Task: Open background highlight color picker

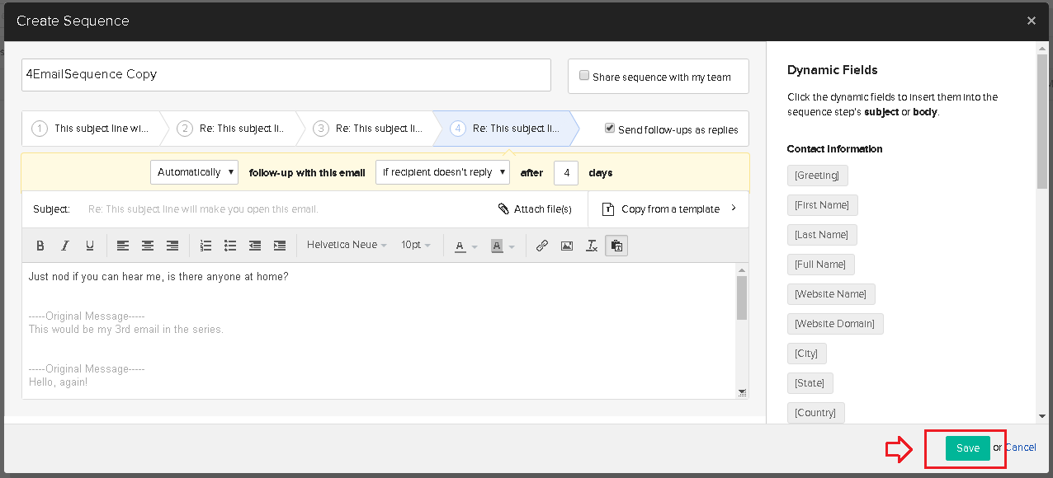Action: coord(502,246)
